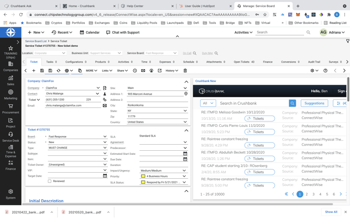350x219 pixels.
Task: Open the State NY dropdown
Action: click(185, 111)
